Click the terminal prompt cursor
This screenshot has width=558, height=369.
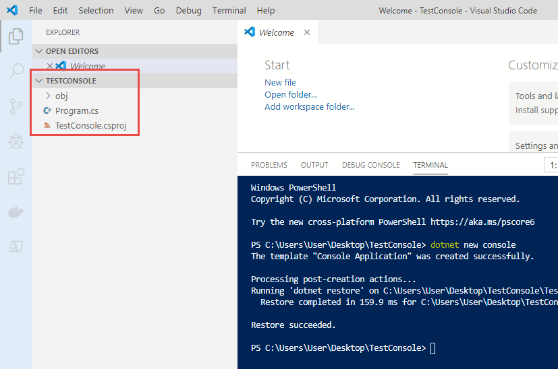click(x=433, y=348)
